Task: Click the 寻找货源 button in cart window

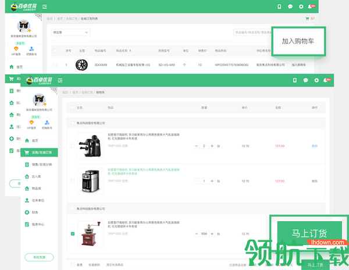Action: point(39,257)
